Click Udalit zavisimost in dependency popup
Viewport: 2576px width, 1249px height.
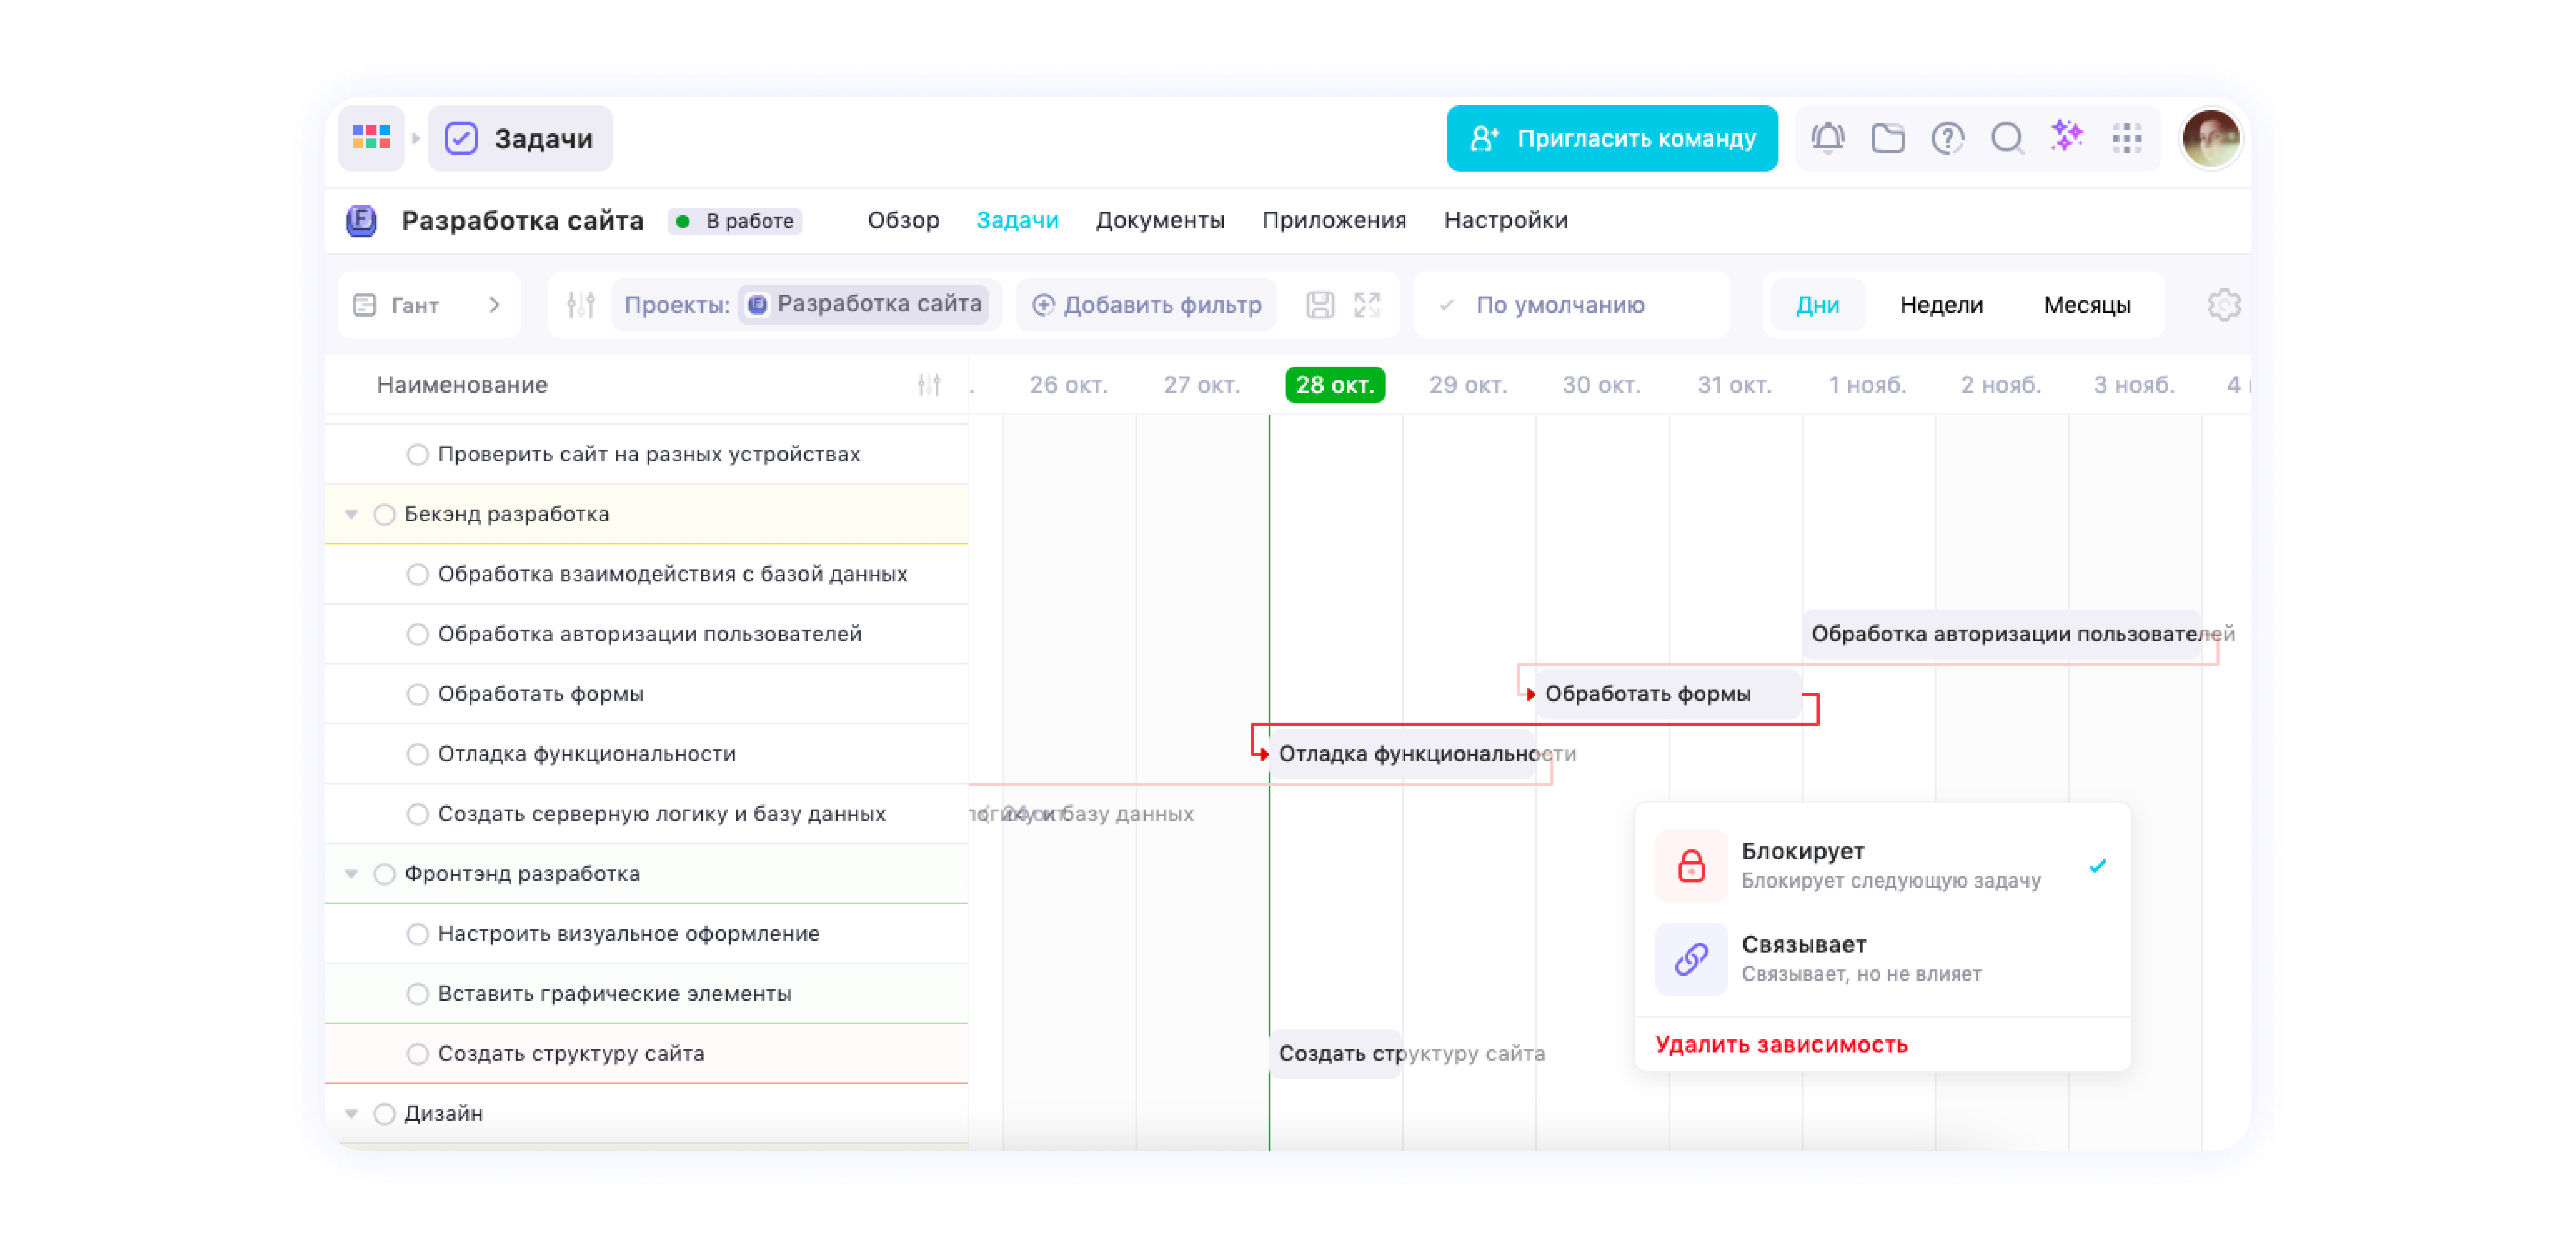tap(1782, 1044)
